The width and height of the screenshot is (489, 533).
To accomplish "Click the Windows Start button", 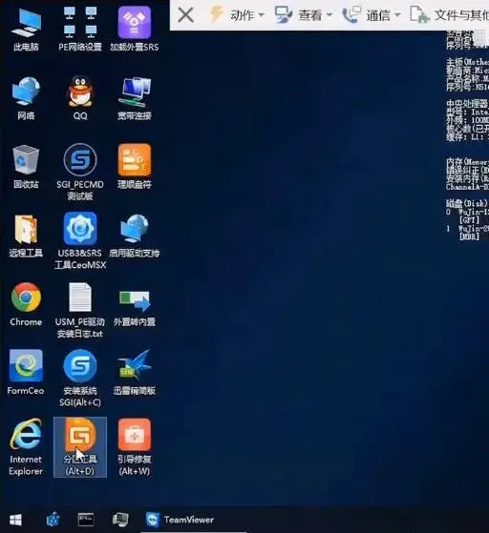I will pos(15,520).
